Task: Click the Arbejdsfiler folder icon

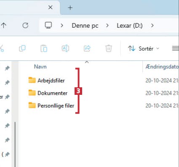Action: 32,80
